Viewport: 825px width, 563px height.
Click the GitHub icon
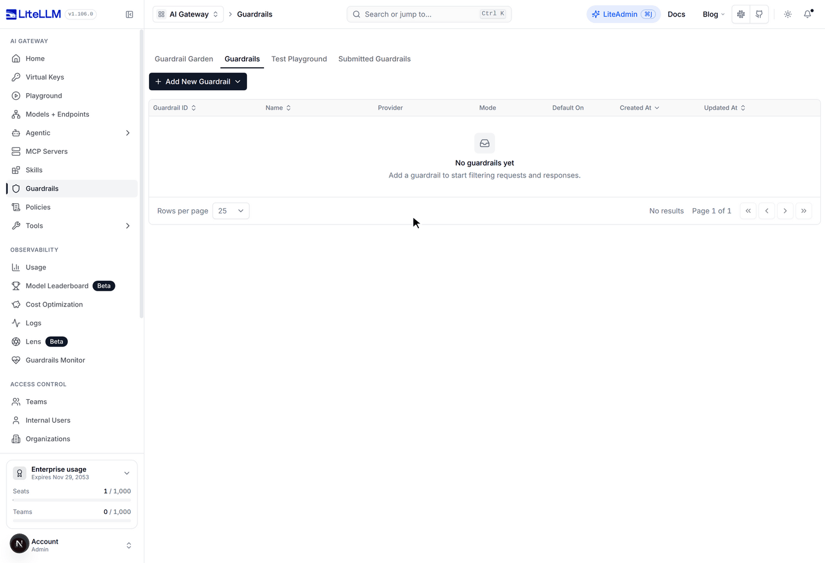coord(759,14)
